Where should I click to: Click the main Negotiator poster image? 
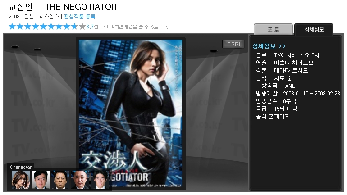pyautogui.click(x=131, y=113)
